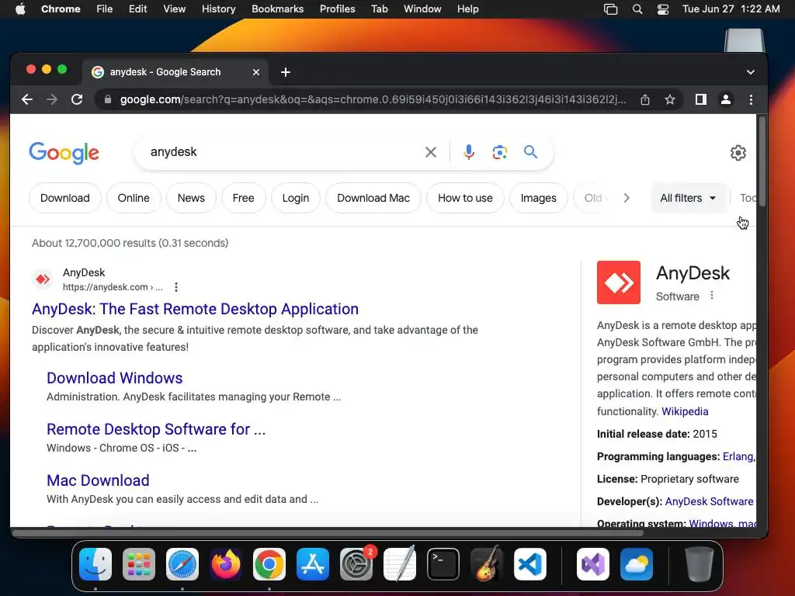Open the All filters dropdown
The height and width of the screenshot is (596, 795).
[688, 198]
